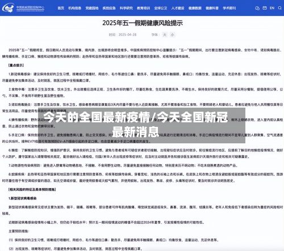Open the 人才建设 menu

(x=178, y=8)
